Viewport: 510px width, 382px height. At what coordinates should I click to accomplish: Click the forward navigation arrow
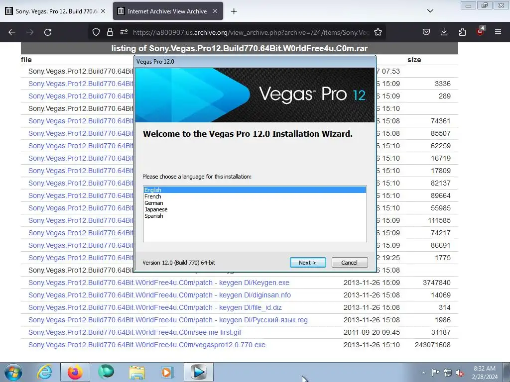point(30,32)
